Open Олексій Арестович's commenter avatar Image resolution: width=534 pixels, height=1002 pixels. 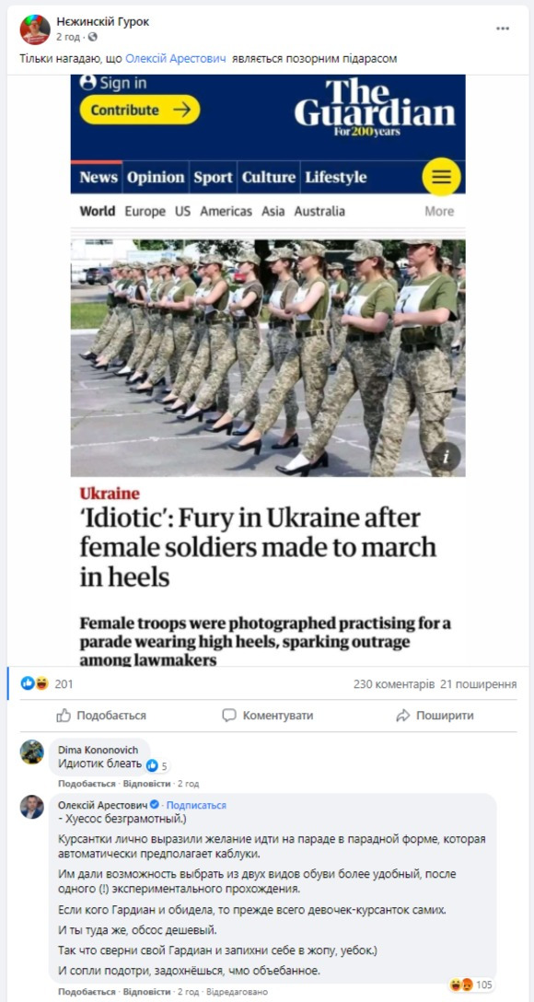32,807
